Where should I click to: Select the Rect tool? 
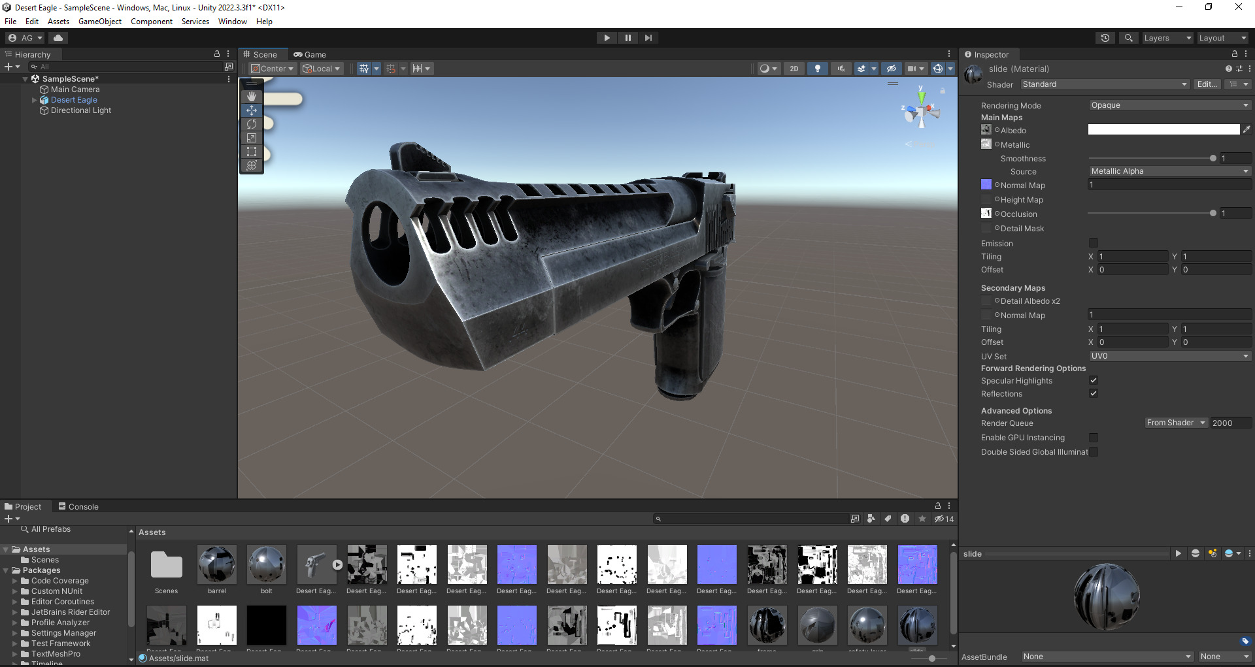252,152
